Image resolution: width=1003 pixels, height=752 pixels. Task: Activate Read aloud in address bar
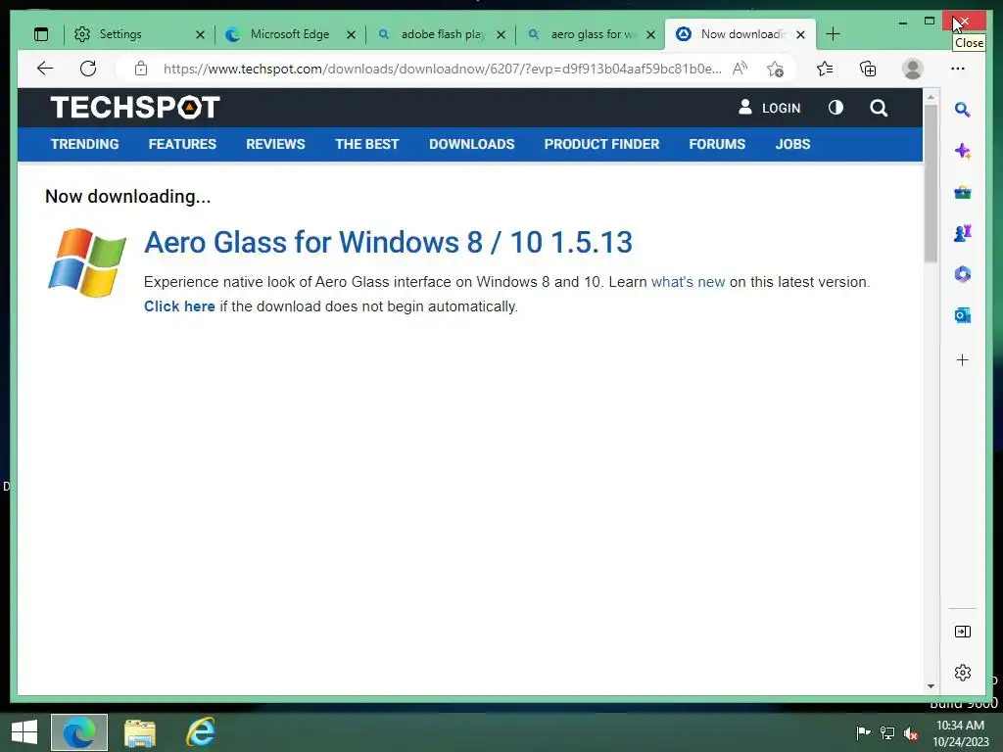click(x=740, y=69)
